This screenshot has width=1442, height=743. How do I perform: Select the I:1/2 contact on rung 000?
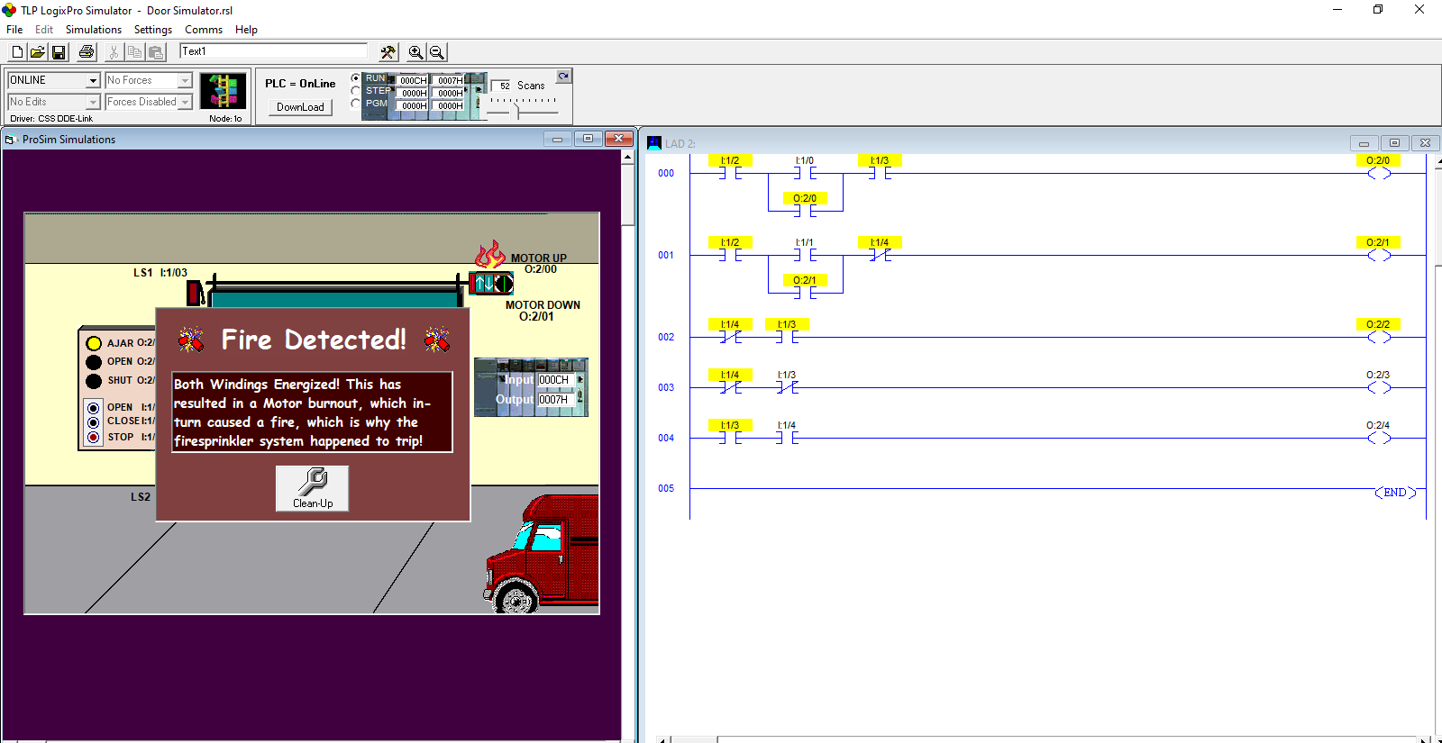click(730, 168)
